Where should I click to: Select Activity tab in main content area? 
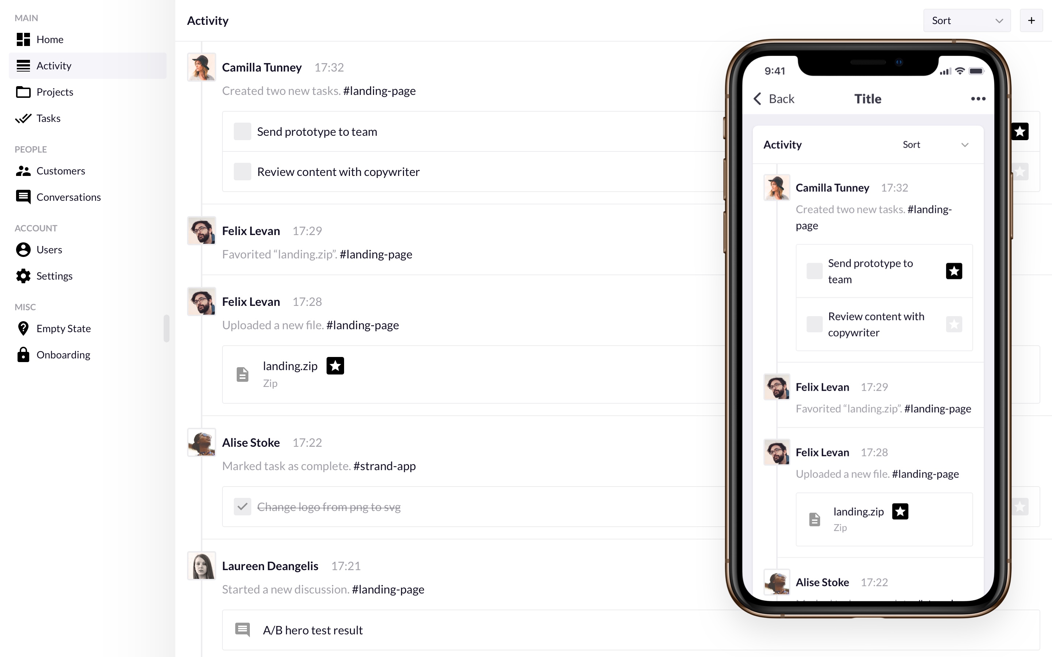coord(207,20)
